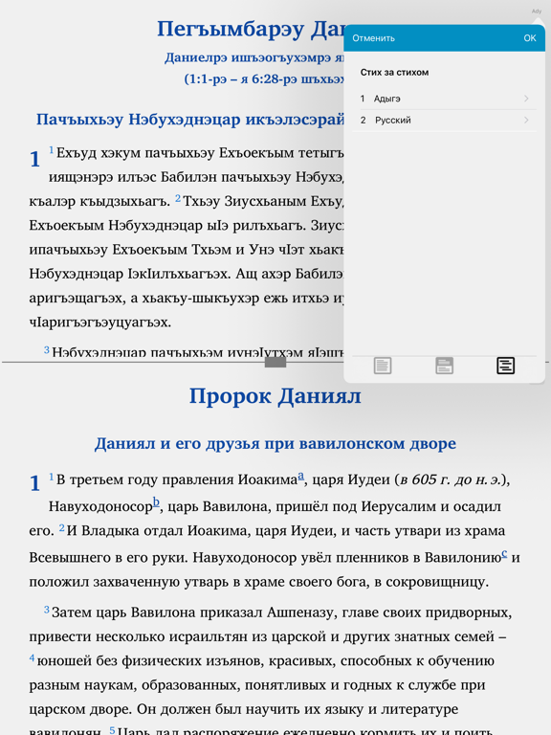Tap verse number 2 in Adyghe pane
Image resolution: width=551 pixels, height=735 pixels.
(178, 198)
